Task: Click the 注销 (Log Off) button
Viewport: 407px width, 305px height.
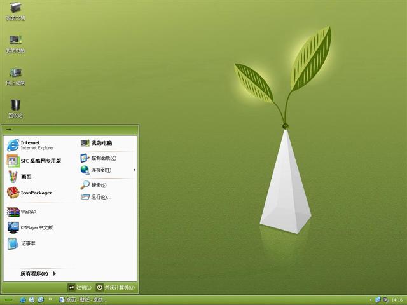Action: point(79,288)
